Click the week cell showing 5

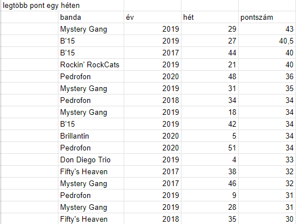(210, 136)
